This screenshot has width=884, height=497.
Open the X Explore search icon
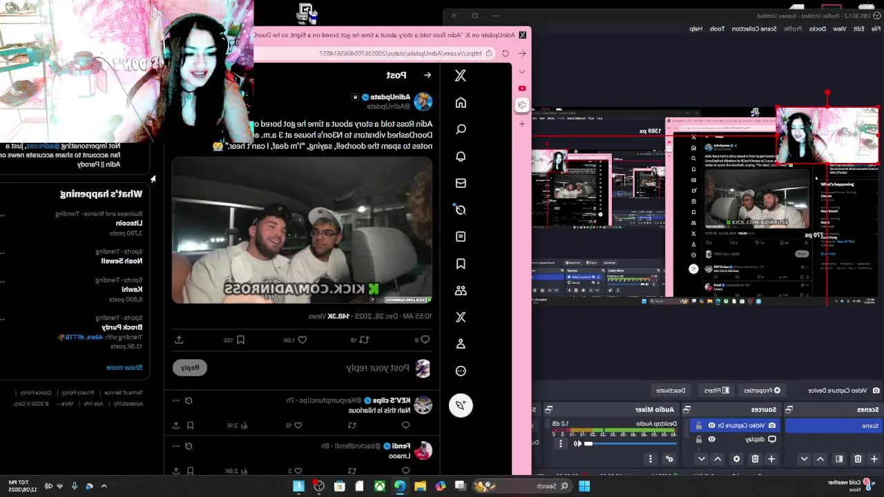461,129
